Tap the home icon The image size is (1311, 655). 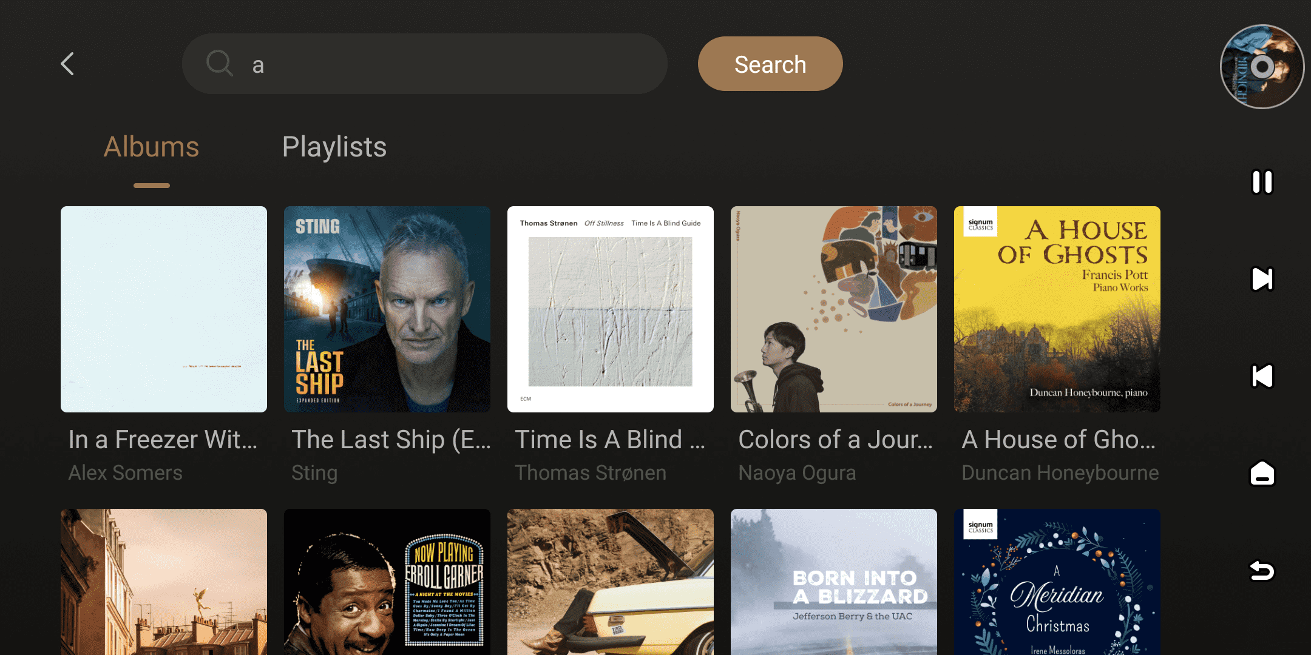tap(1262, 473)
